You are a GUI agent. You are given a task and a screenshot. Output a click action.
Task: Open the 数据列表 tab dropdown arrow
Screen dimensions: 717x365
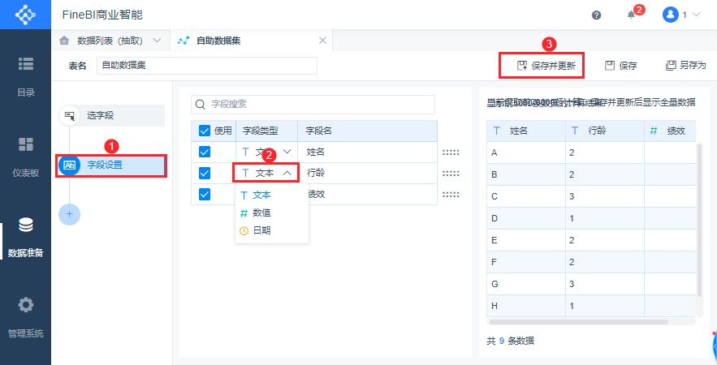click(x=156, y=41)
